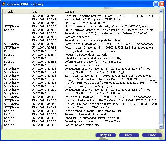Select the www.depspid.net URL message

80,30
